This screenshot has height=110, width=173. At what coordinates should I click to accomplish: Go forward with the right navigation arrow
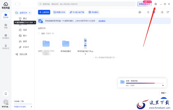coord(19,4)
